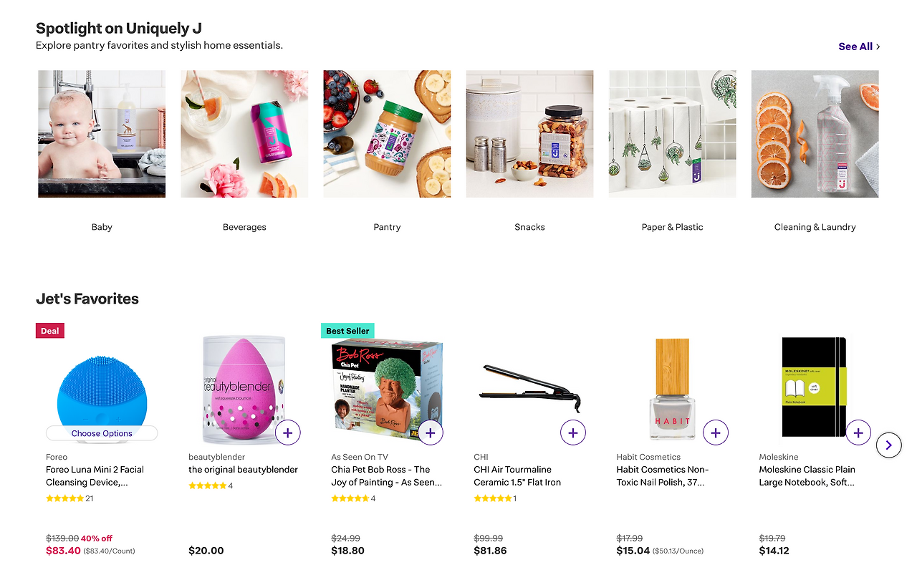Open the Beverages category image
This screenshot has height=575, width=917.
244,134
